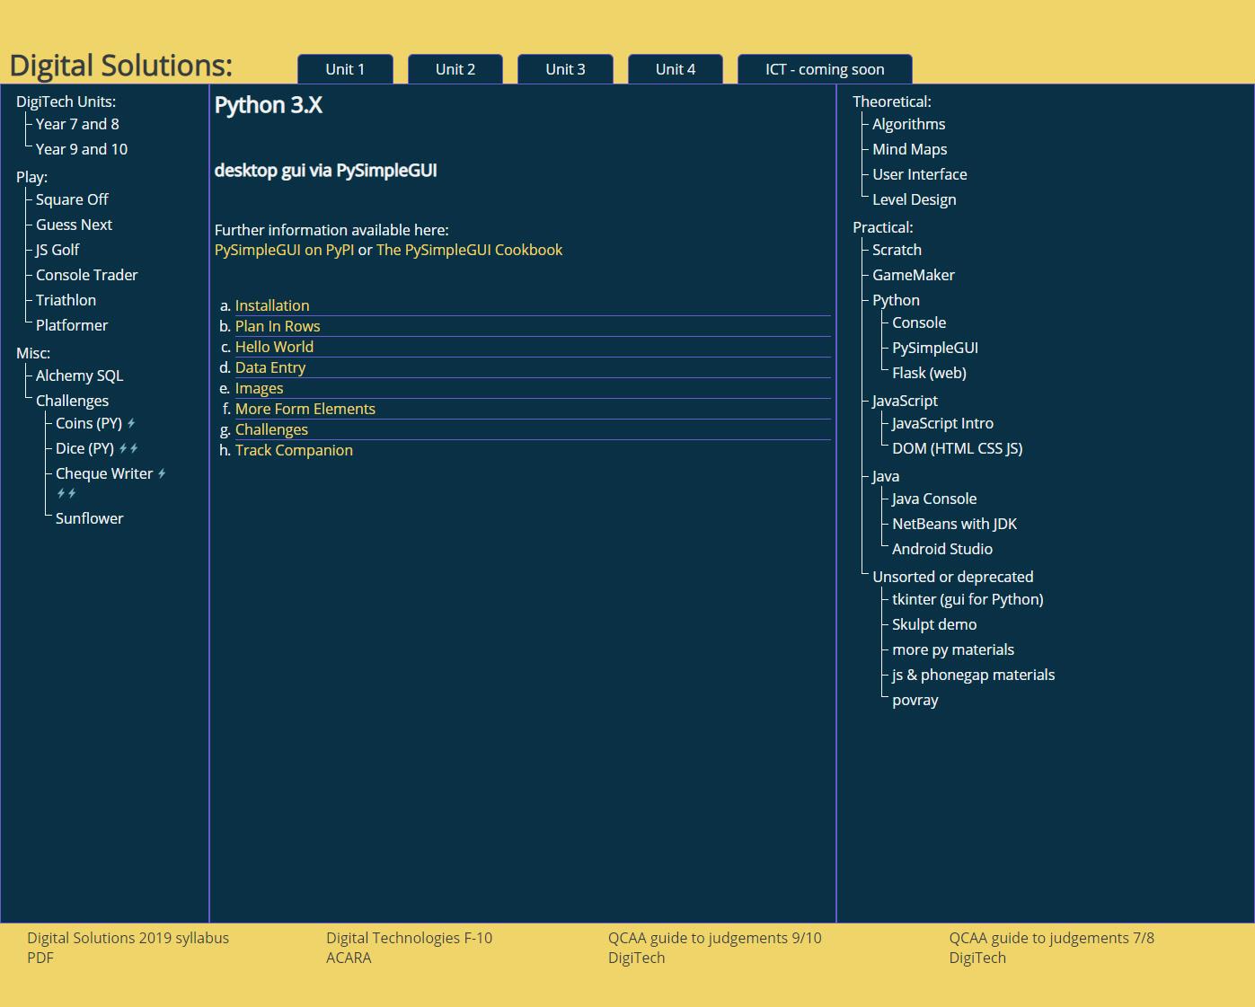This screenshot has height=1007, width=1255.
Task: Open NetBeans with JDK
Action: [x=954, y=524]
